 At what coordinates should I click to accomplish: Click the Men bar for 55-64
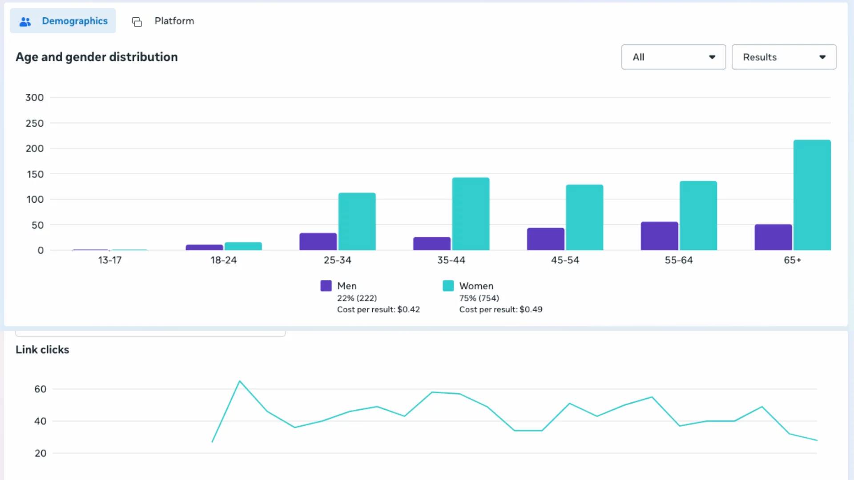[x=659, y=236]
